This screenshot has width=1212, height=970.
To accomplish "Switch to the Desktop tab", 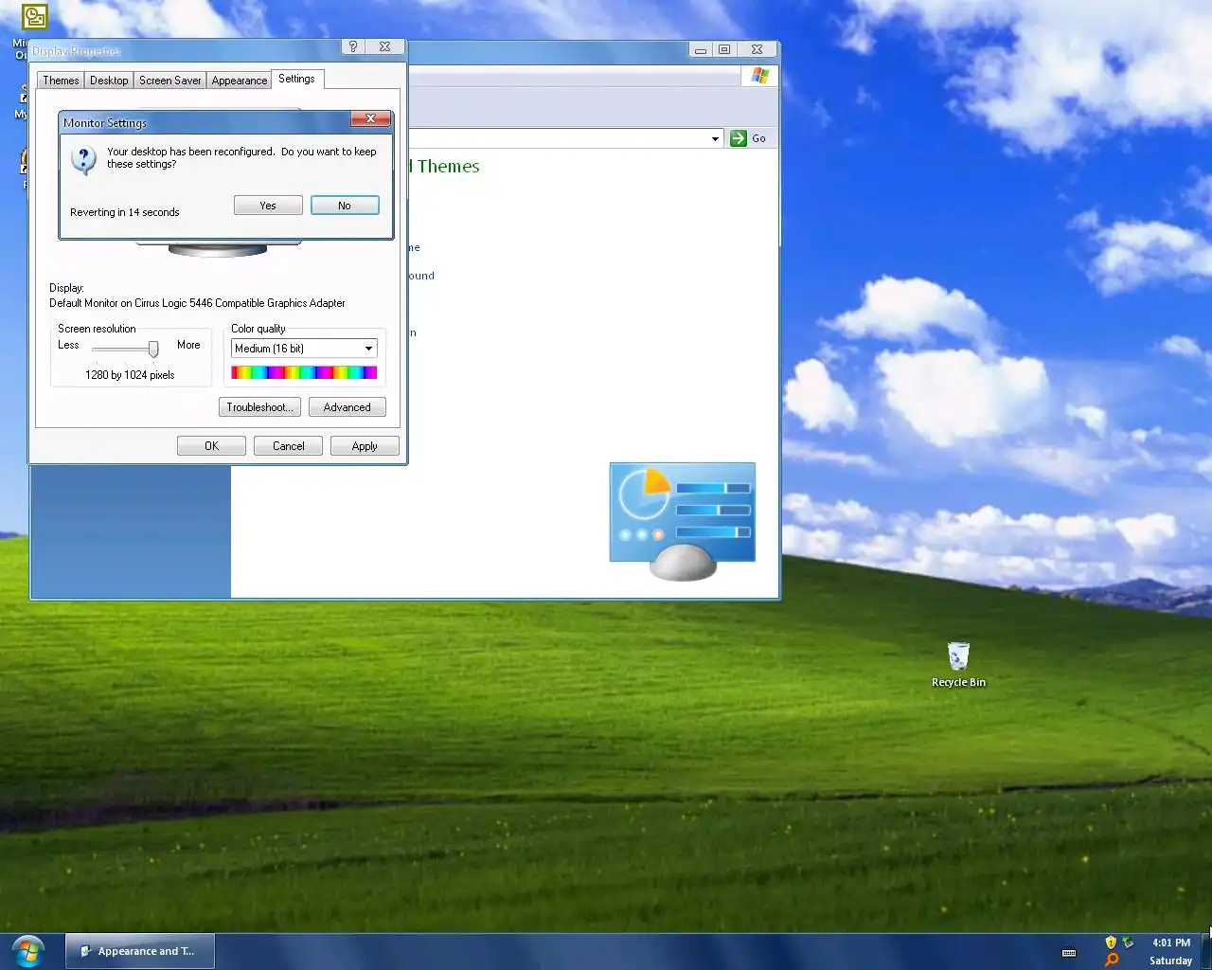I will pos(109,81).
